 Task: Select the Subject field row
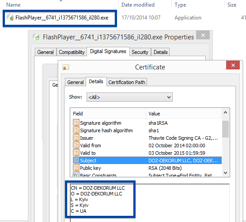147,161
